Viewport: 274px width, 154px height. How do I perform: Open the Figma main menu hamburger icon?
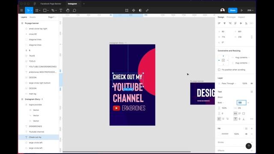[x=22, y=10]
